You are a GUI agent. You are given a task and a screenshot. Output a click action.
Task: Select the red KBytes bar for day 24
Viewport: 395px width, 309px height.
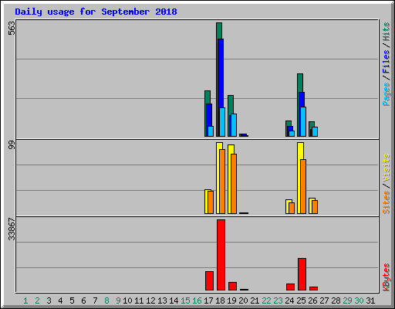tap(290, 287)
